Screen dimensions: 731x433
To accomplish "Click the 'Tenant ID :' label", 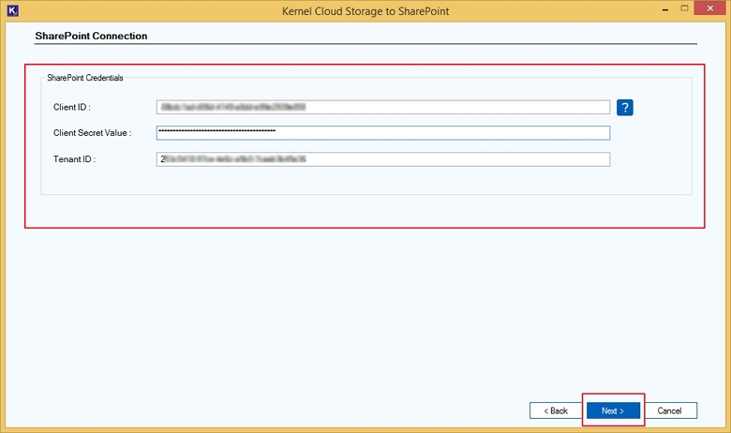I will (x=74, y=159).
